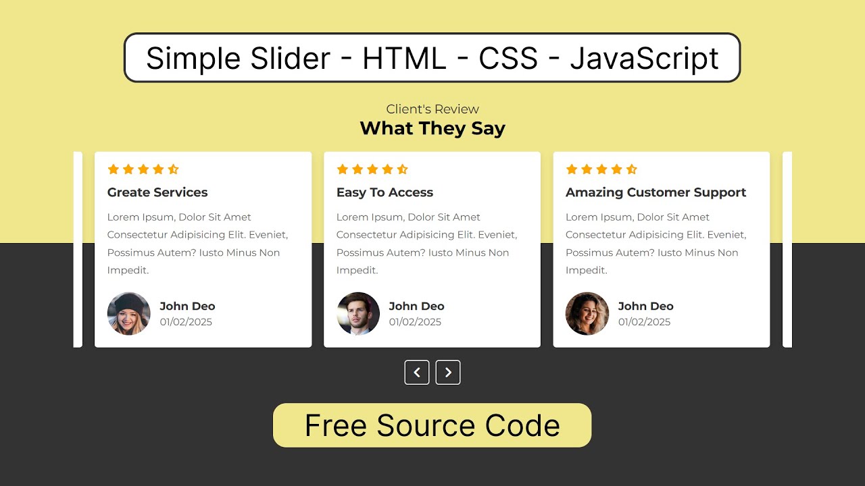The image size is (865, 486).
Task: Select the second star on Greate Services review
Action: 127,169
